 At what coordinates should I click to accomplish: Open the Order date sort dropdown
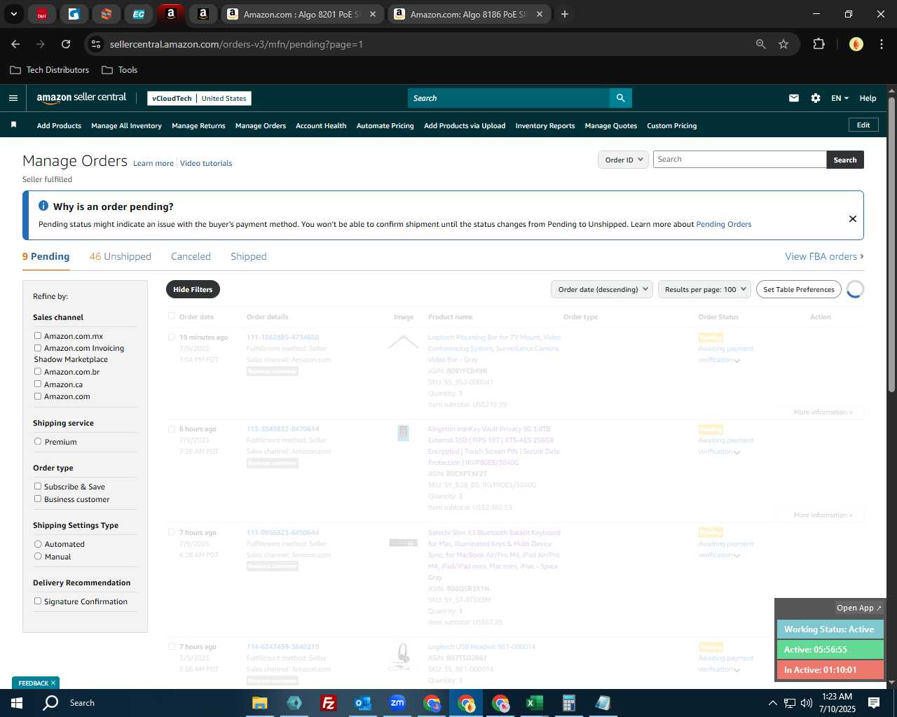602,289
